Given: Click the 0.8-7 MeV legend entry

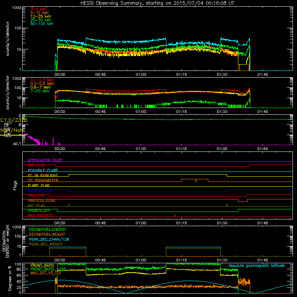Looking at the screenshot, I should (40, 87).
